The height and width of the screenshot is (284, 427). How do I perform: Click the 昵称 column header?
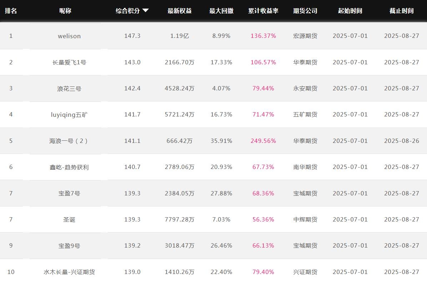coord(65,11)
